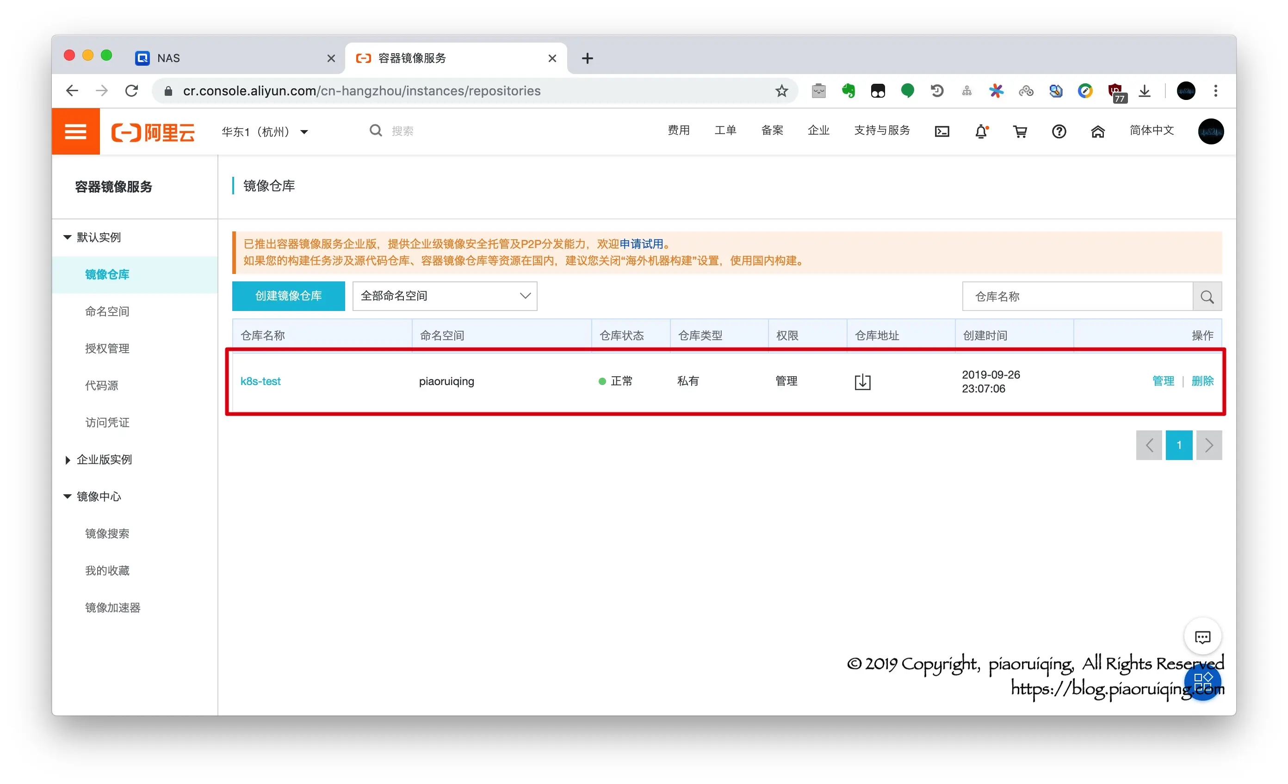Image resolution: width=1288 pixels, height=784 pixels.
Task: Click the repository name search magnifier
Action: pyautogui.click(x=1207, y=297)
